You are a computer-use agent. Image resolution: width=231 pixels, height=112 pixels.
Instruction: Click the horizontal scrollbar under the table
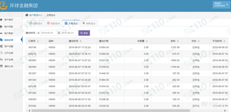tap(111, 111)
